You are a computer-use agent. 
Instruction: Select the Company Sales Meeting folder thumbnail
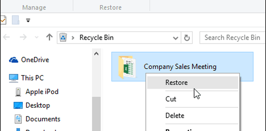pos(127,67)
